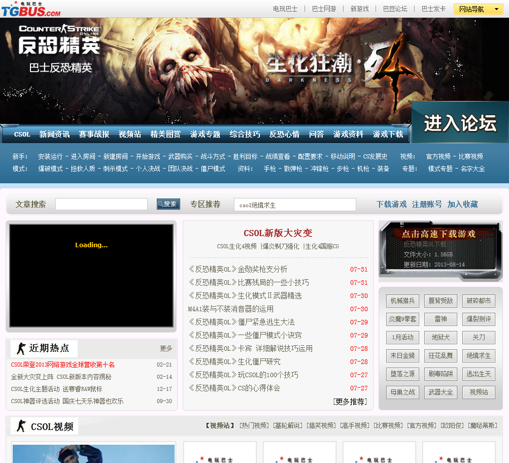
Task: Click the 进入论坛 banner button
Action: [x=460, y=123]
